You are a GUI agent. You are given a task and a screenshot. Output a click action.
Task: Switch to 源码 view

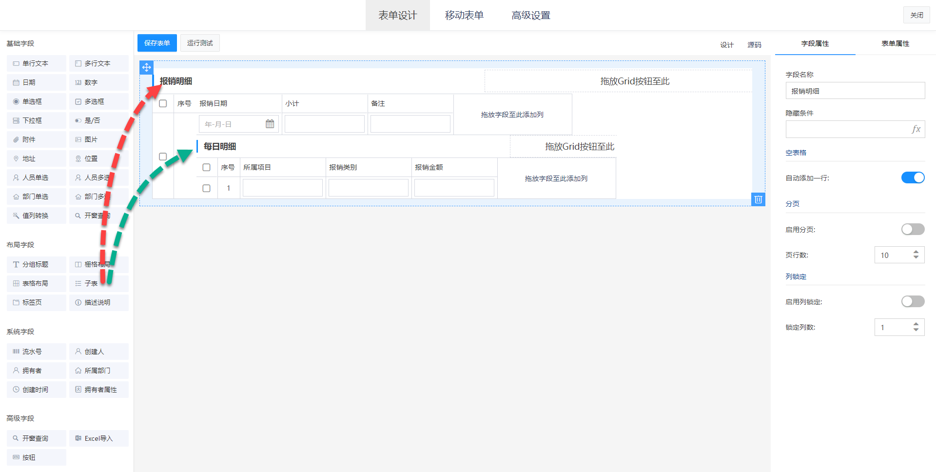[x=754, y=45]
